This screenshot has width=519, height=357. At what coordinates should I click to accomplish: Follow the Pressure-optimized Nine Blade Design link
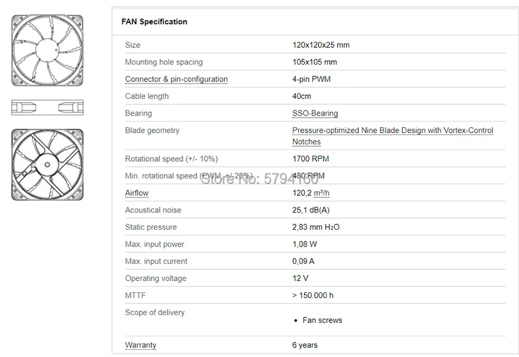tap(392, 131)
